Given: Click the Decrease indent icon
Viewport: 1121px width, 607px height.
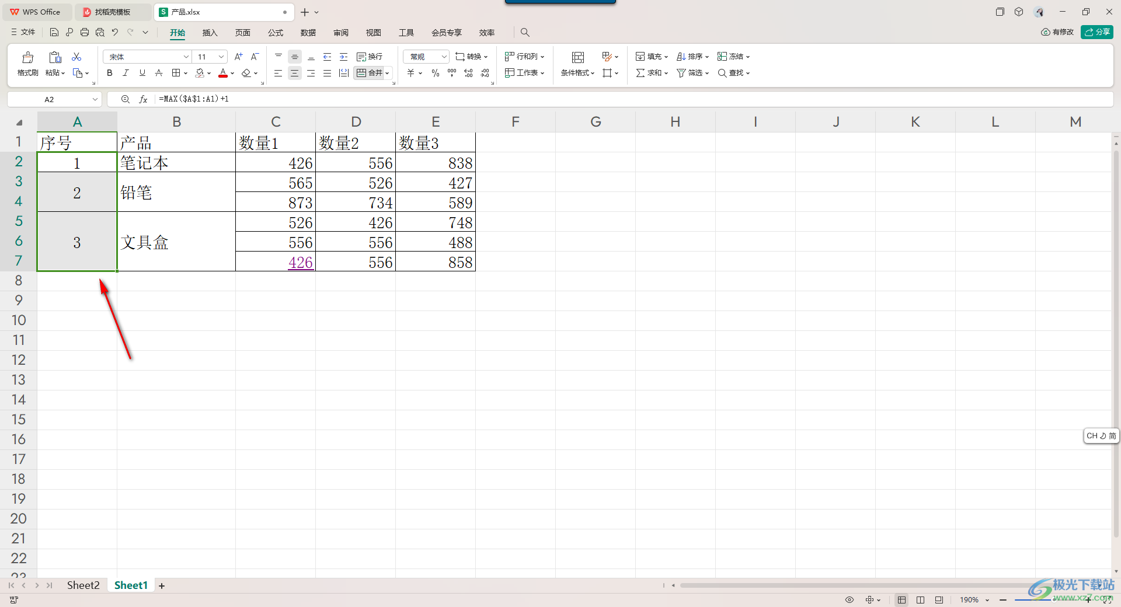Looking at the screenshot, I should tap(328, 57).
